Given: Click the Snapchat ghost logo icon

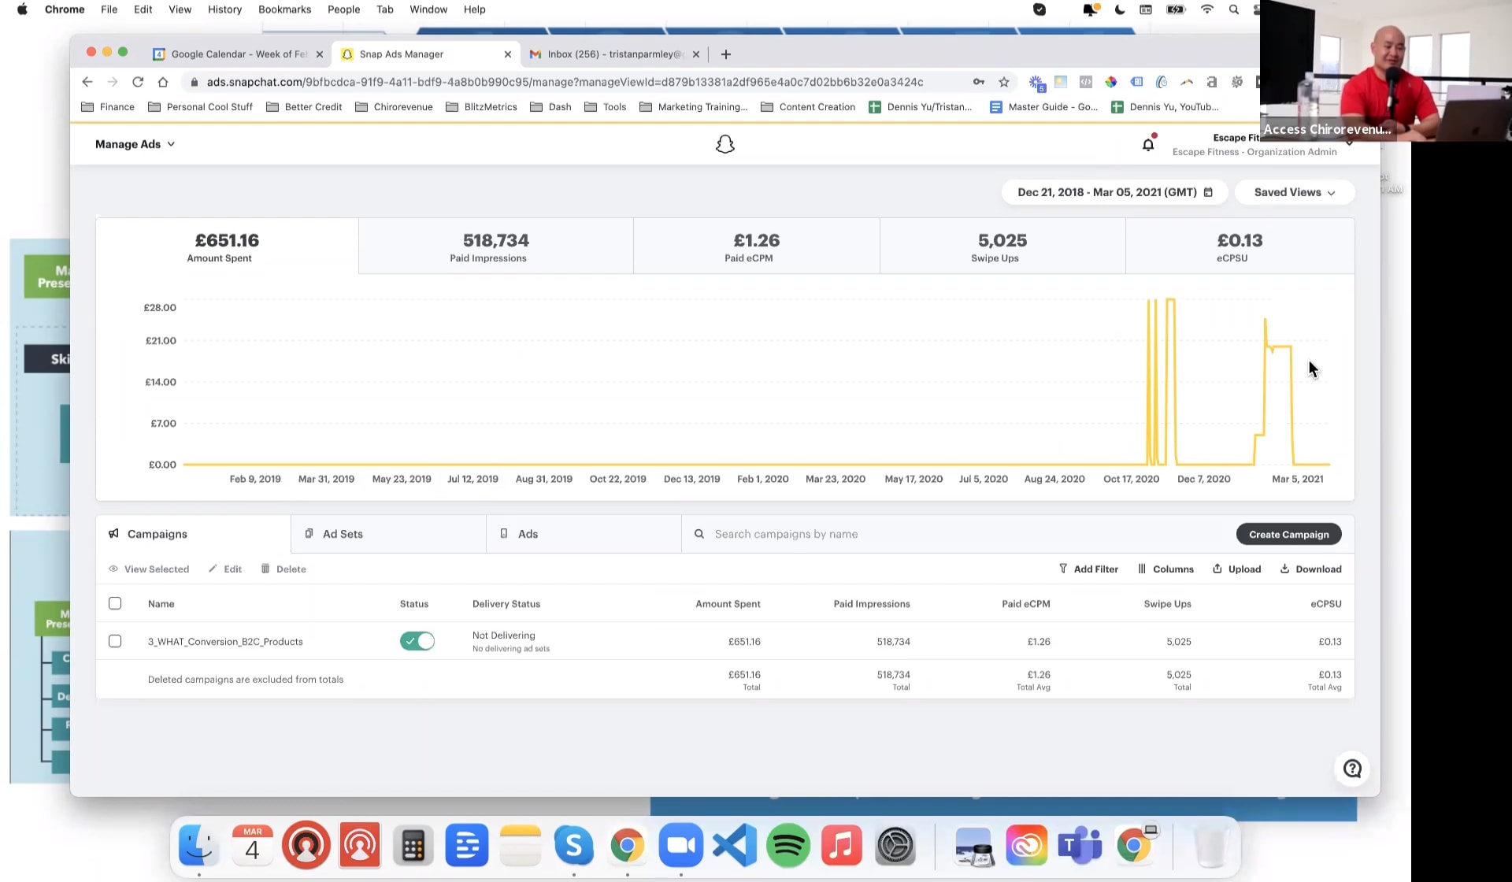Looking at the screenshot, I should tap(724, 144).
